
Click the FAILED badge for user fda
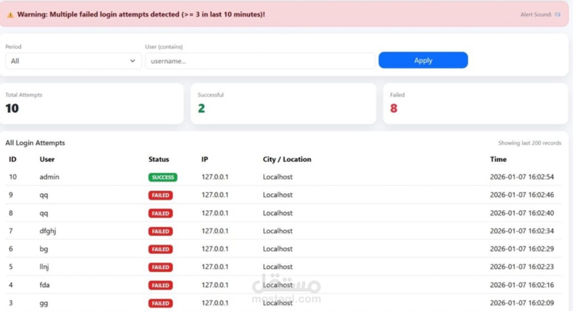pyautogui.click(x=160, y=285)
